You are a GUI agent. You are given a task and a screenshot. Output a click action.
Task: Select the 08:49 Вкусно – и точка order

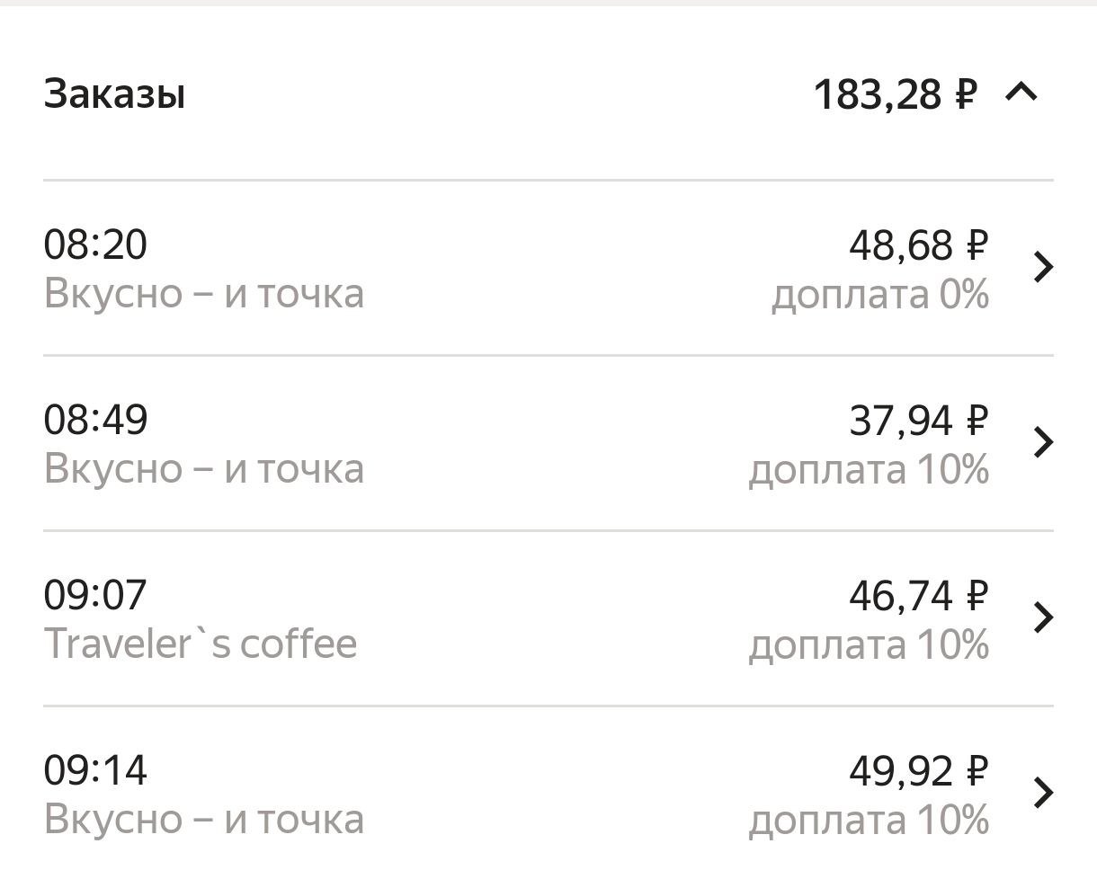204,468
